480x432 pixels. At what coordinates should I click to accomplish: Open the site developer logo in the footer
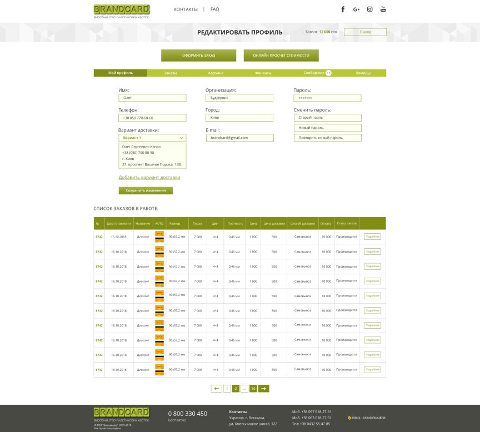click(367, 418)
